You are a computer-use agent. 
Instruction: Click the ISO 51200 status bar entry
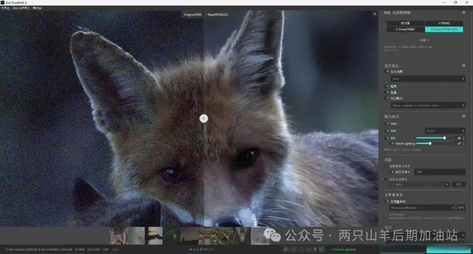(94, 250)
